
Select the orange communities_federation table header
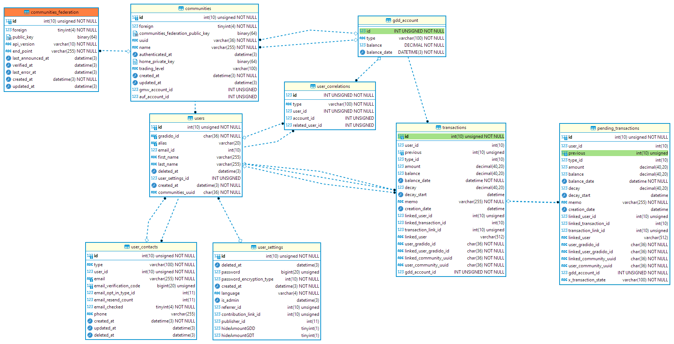tap(51, 12)
